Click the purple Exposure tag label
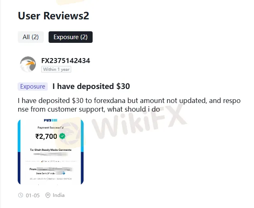This screenshot has width=254, height=208. click(33, 86)
